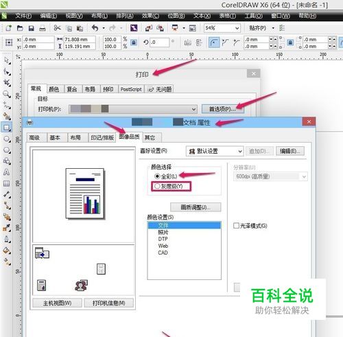
Task: Select the Freehand drawing tool
Action: click(x=7, y=105)
